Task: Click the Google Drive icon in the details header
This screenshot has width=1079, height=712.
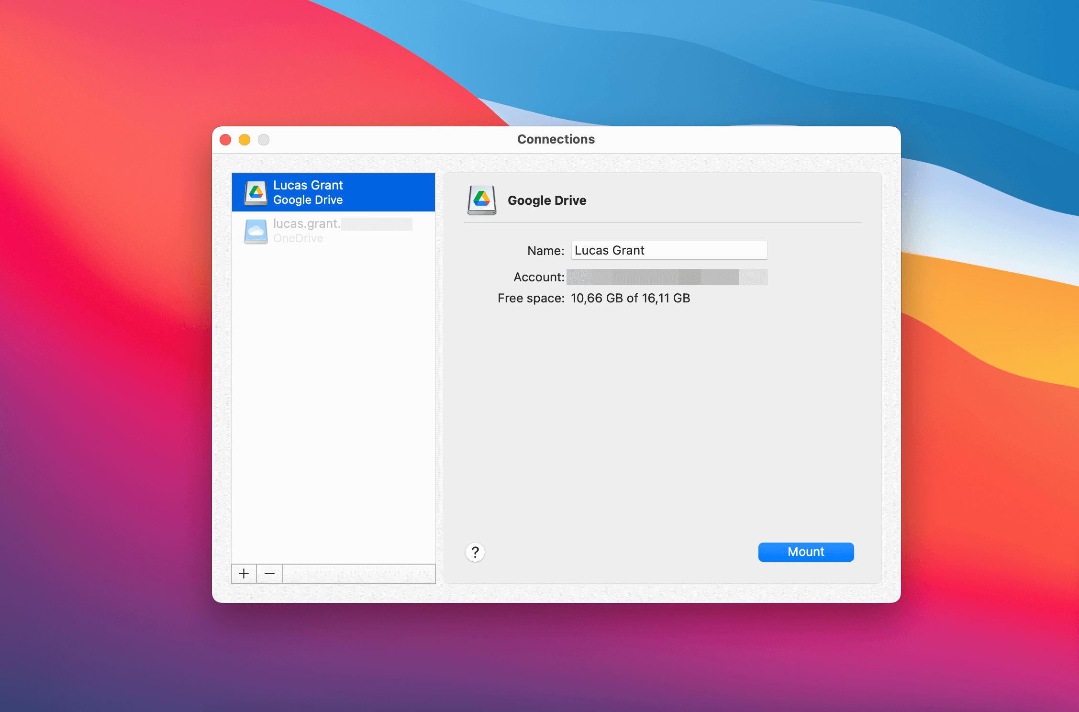Action: [482, 200]
